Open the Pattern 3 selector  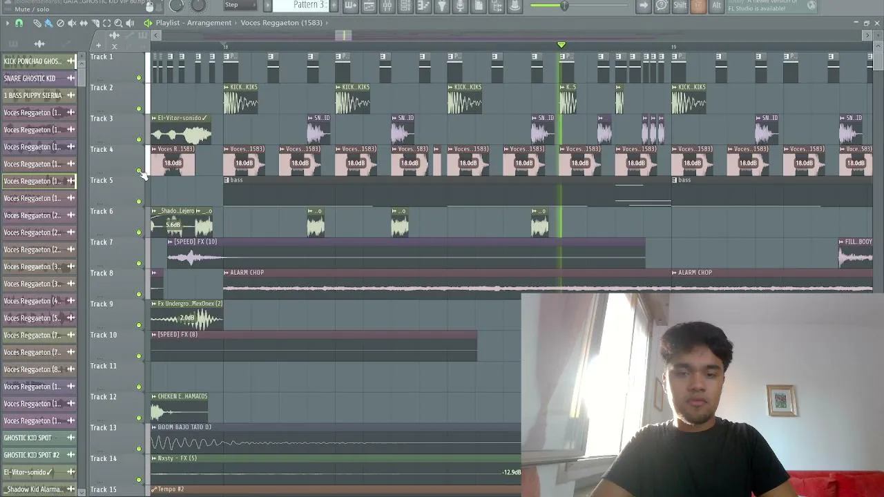(x=300, y=6)
